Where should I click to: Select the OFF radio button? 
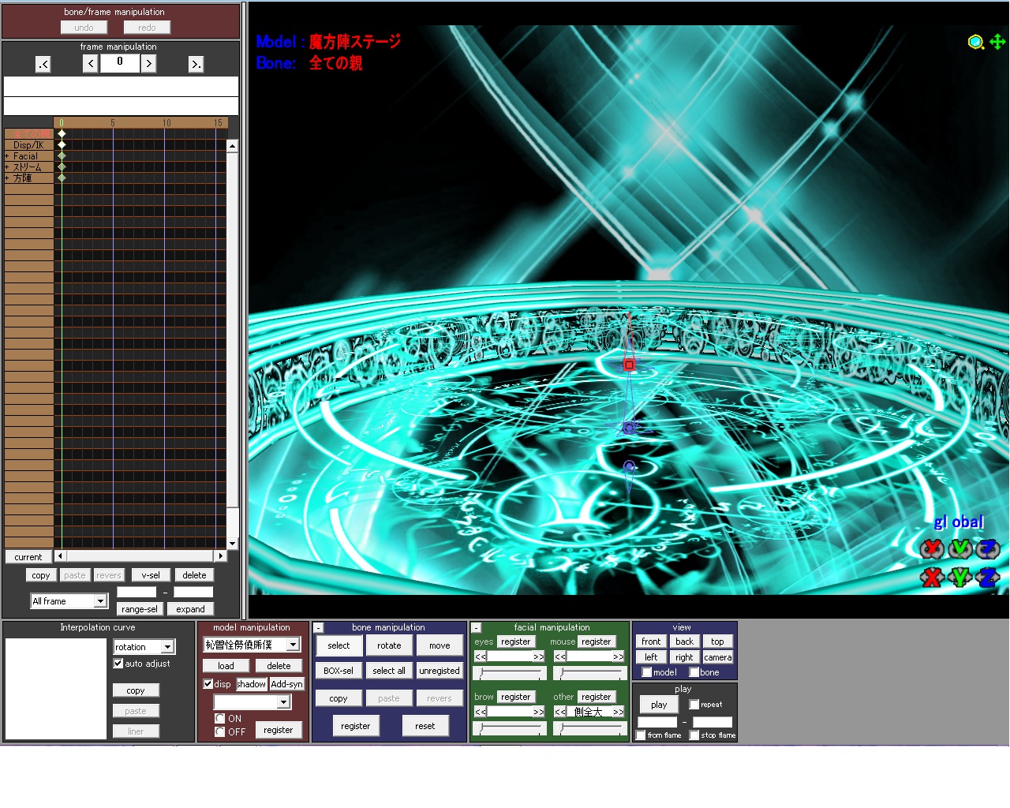[x=220, y=732]
